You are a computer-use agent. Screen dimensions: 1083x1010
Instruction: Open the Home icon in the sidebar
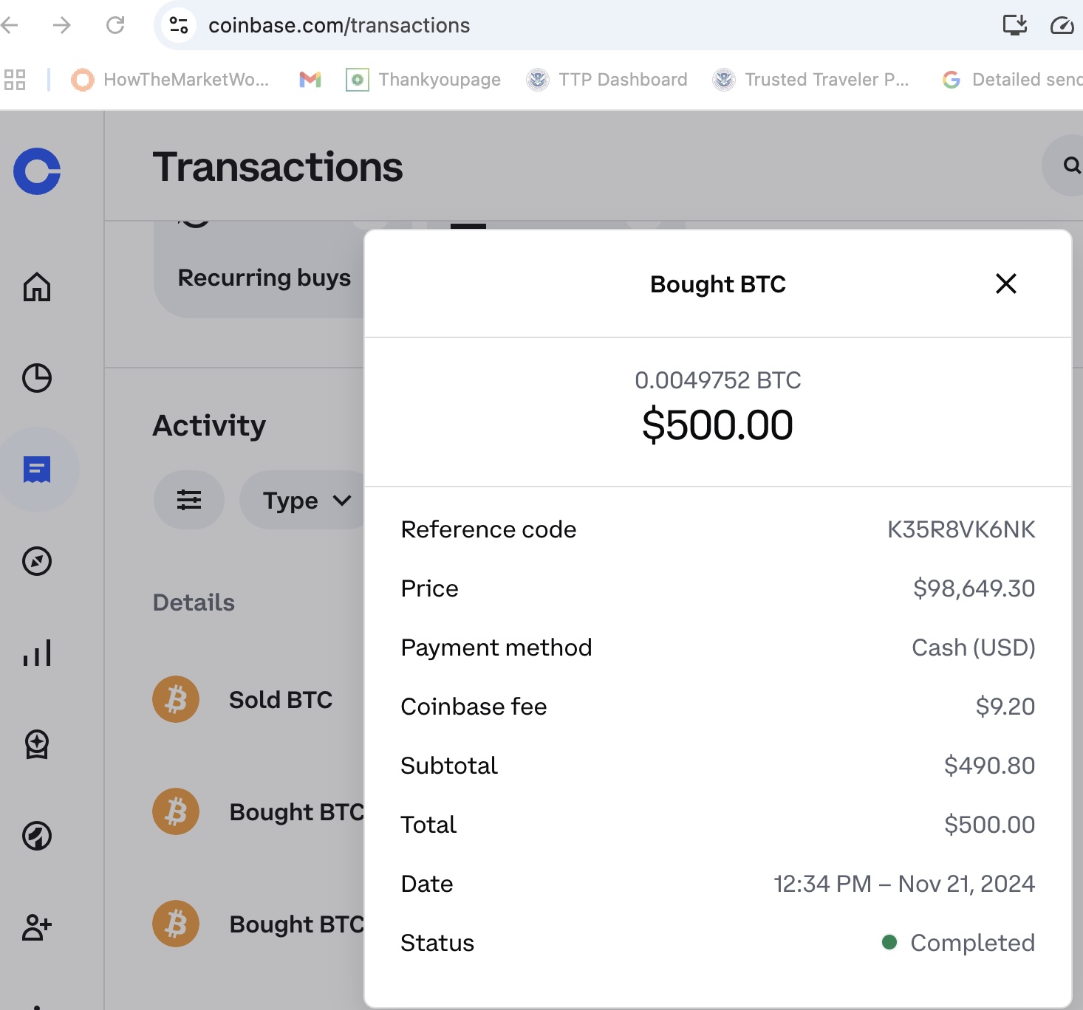[37, 288]
